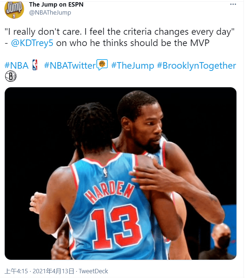Open The Jump on ESPN display name
Image resolution: width=245 pixels, height=278 pixels.
56,4
